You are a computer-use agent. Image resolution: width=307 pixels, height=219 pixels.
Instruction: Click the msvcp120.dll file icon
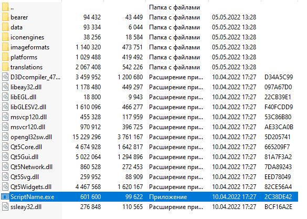pos(5,117)
